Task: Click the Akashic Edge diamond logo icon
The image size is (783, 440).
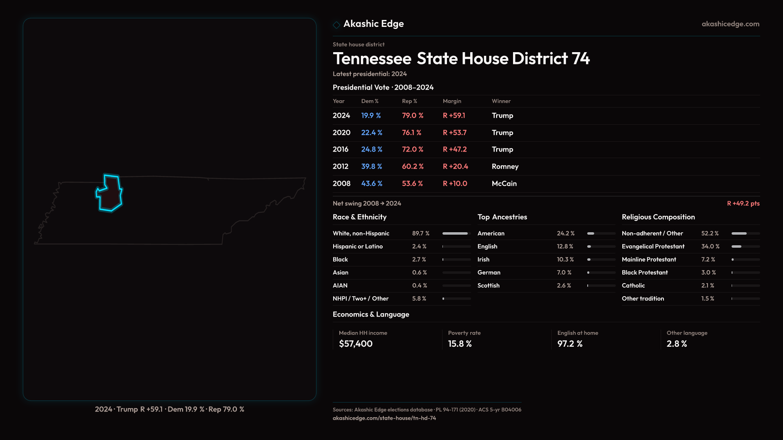Action: click(x=336, y=25)
